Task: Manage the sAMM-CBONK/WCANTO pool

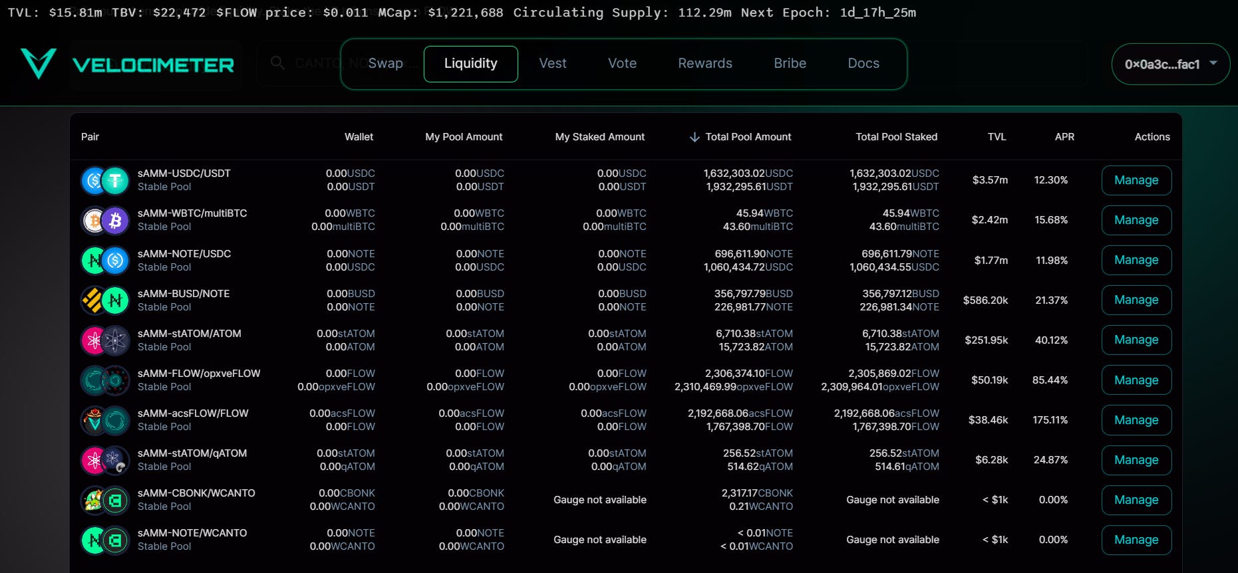Action: click(1136, 500)
